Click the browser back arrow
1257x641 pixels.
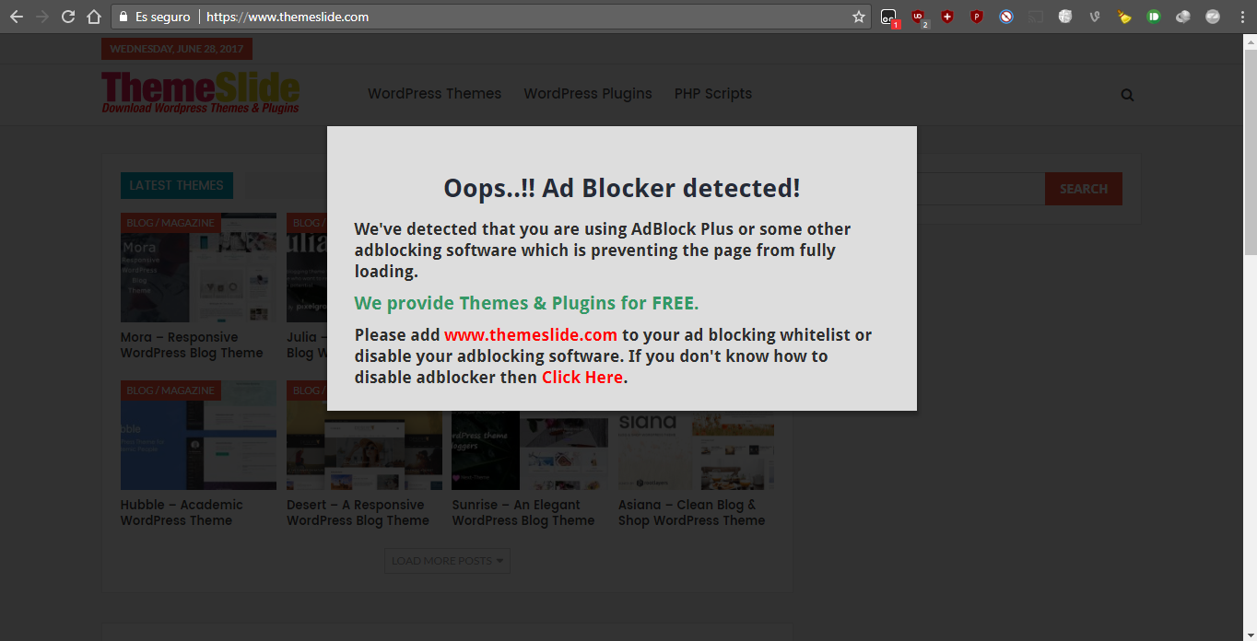17,17
